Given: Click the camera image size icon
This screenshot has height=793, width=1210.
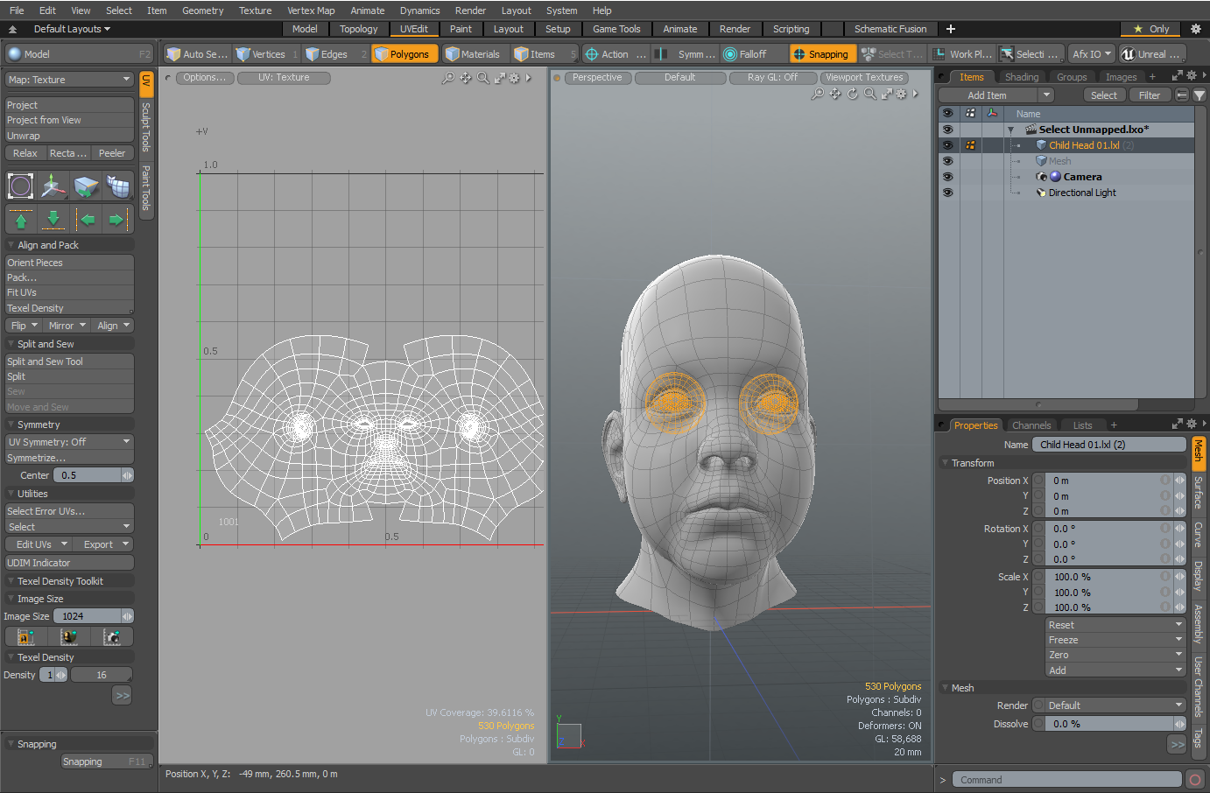Looking at the screenshot, I should [x=112, y=637].
